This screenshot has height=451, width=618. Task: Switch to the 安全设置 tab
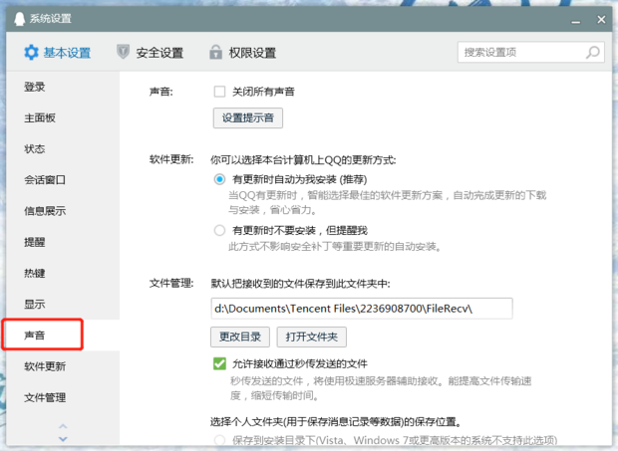[x=151, y=53]
